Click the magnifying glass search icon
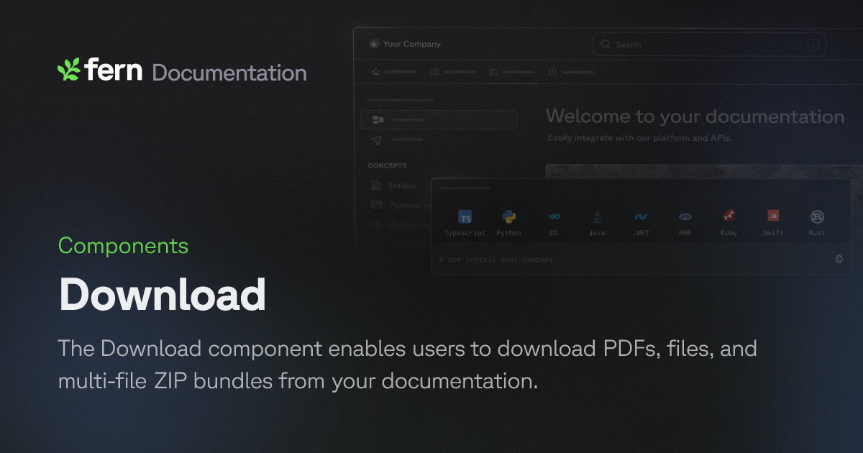This screenshot has height=453, width=863. coord(606,45)
